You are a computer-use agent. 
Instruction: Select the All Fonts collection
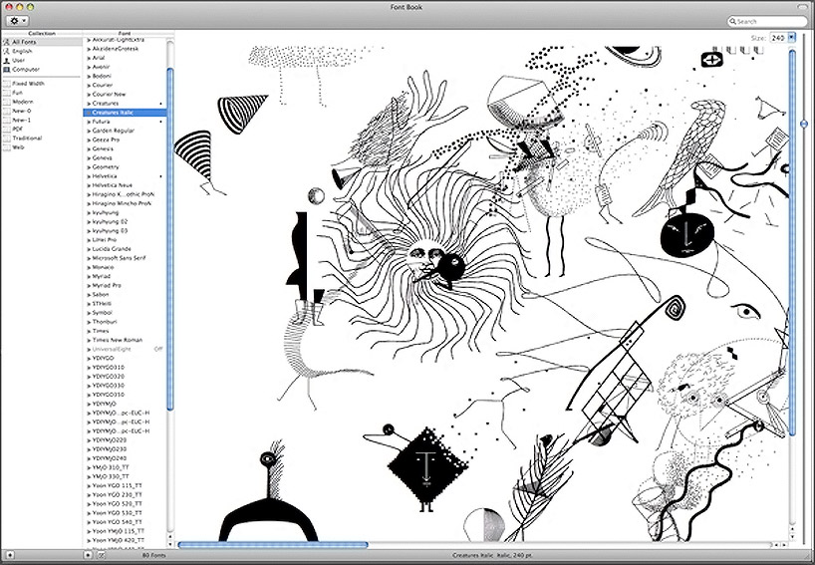click(x=22, y=42)
